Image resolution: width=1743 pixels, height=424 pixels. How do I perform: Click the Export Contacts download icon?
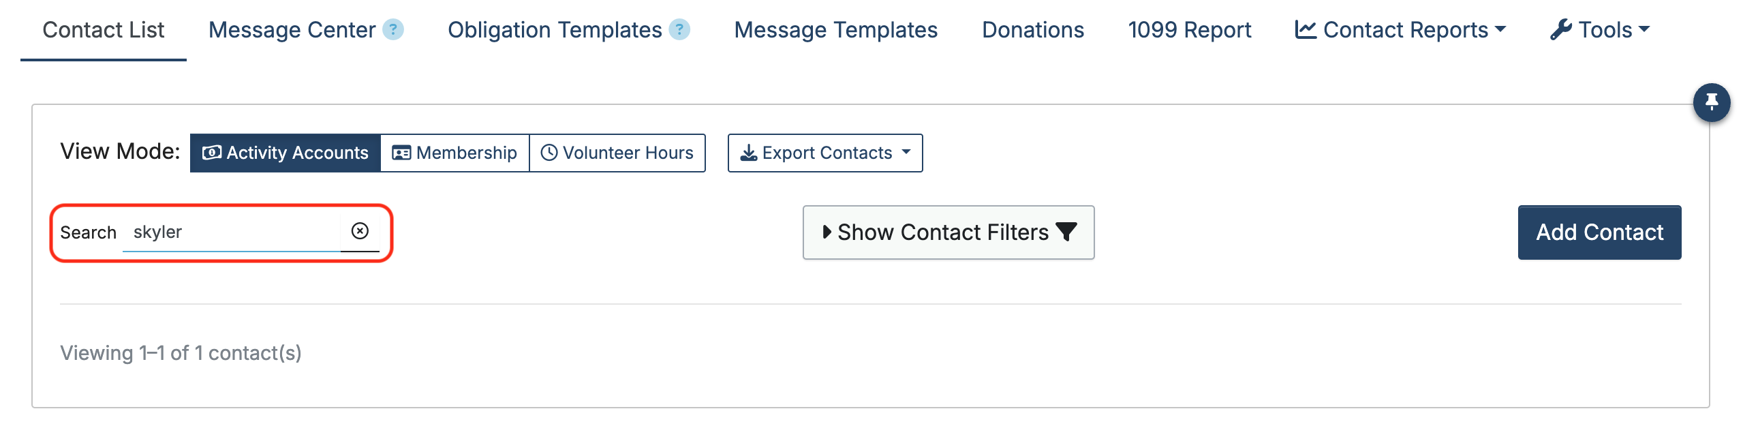pyautogui.click(x=749, y=153)
